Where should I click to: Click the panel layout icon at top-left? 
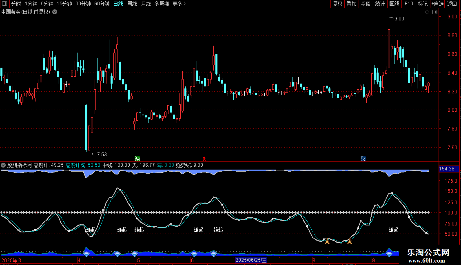tap(4, 4)
